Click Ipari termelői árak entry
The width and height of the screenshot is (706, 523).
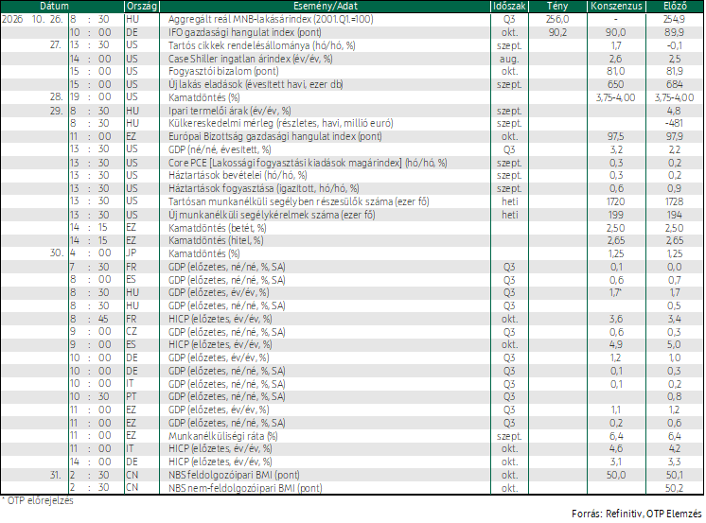coord(230,111)
